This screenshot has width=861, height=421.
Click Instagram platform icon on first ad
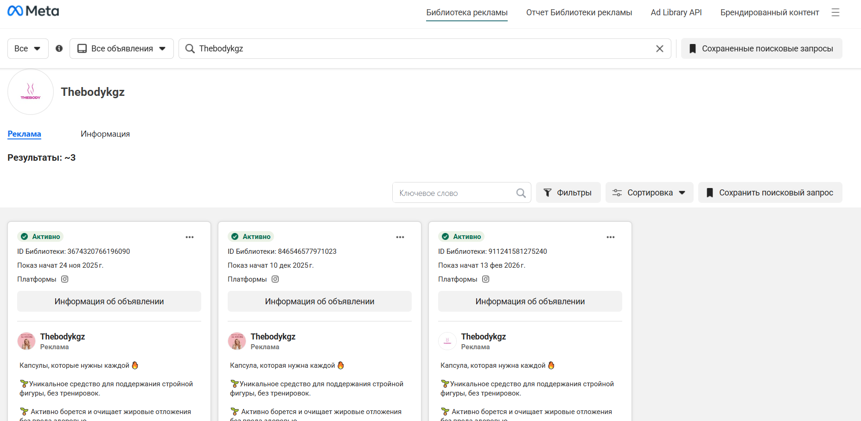click(65, 279)
